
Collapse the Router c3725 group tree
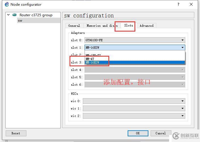[9, 15]
